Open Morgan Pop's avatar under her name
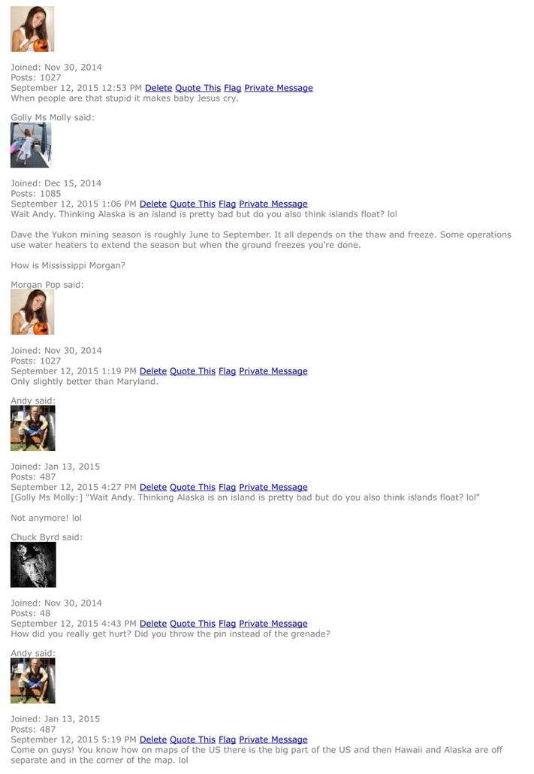Screen dimensions: 534x774 32,312
